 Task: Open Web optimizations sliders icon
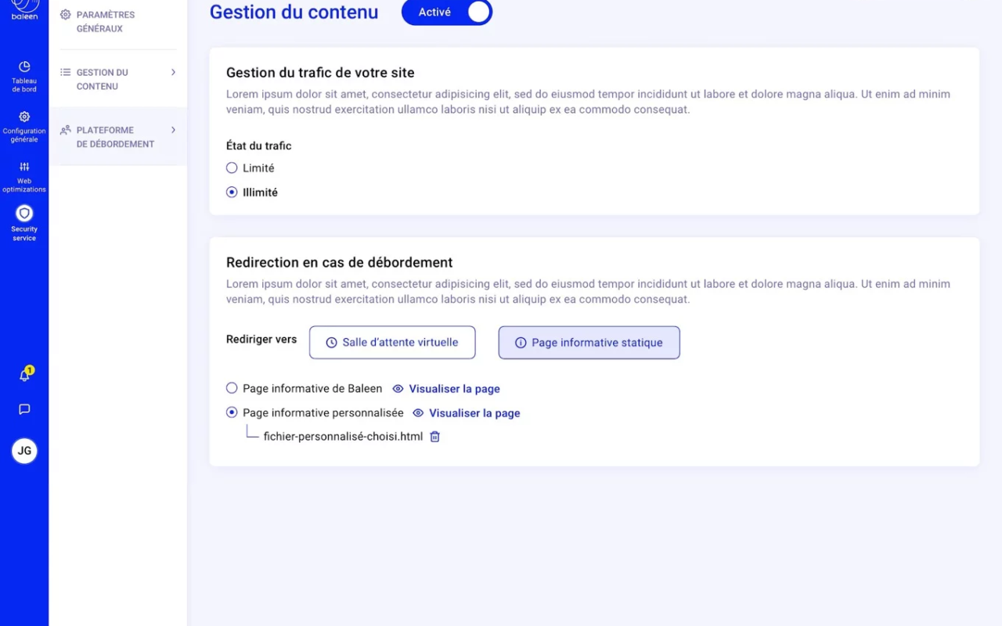click(24, 167)
